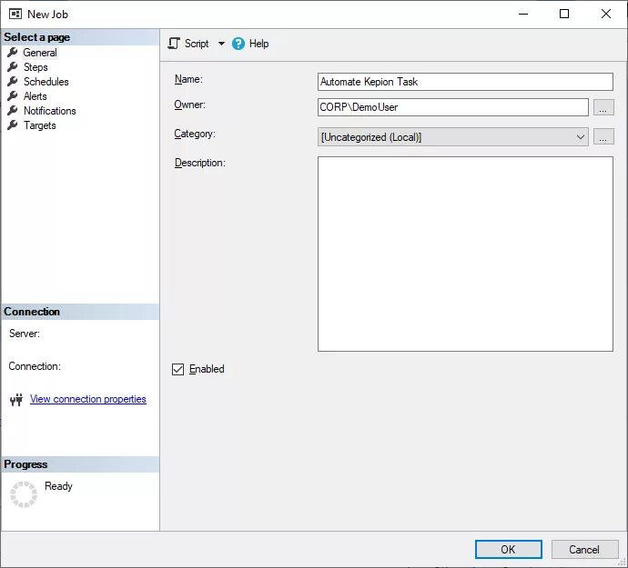Browse for an owner with ellipsis button
The image size is (628, 568).
(x=603, y=107)
